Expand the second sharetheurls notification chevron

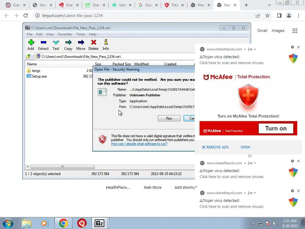click(x=255, y=163)
